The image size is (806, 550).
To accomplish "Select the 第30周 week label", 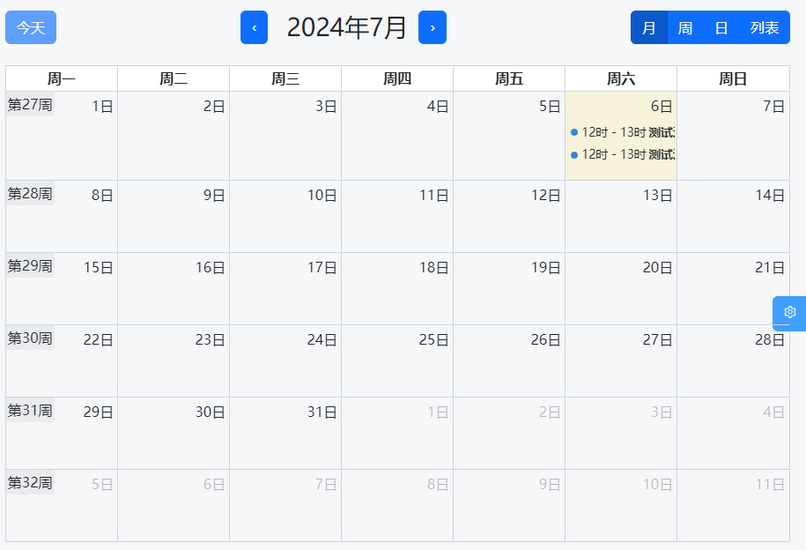I will pos(30,338).
